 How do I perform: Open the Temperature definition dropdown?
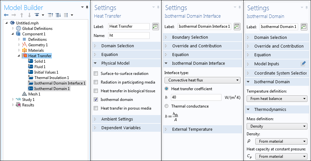[277, 99]
